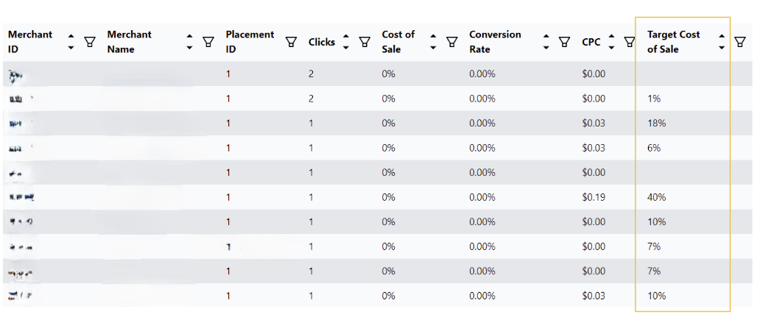Toggle the Conversion Rate sort arrows

point(546,42)
